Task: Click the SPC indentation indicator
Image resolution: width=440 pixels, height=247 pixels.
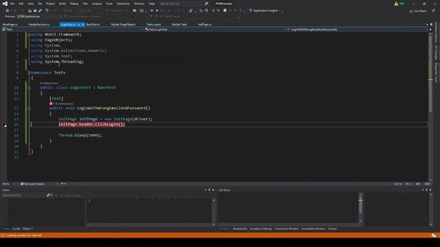Action: [x=418, y=184]
